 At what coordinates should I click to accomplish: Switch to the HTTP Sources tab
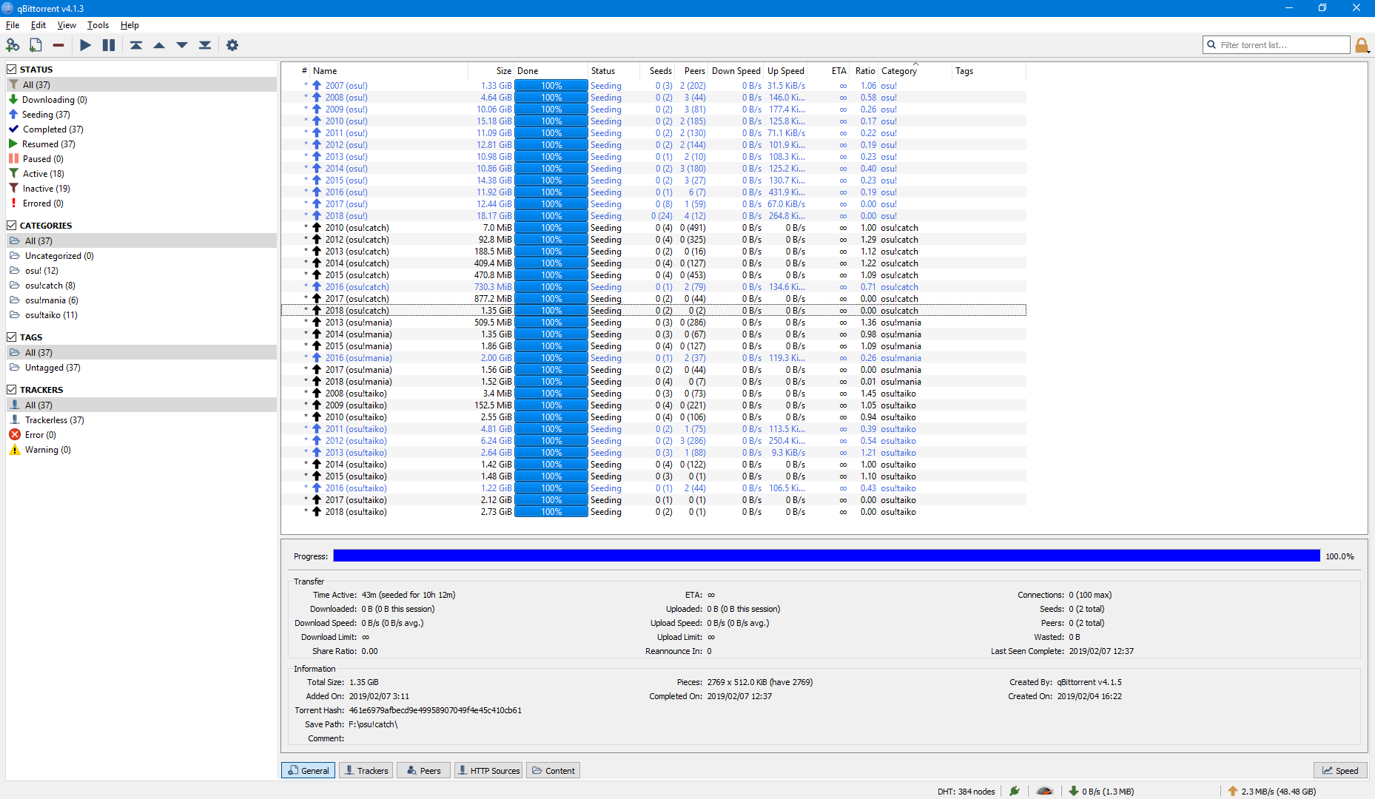tap(488, 770)
